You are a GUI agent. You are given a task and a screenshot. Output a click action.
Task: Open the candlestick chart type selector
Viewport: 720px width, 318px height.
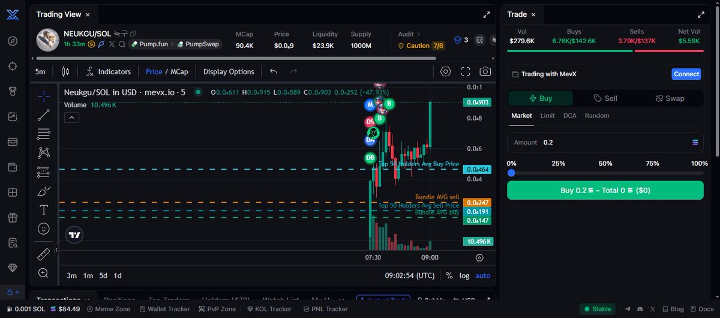click(65, 71)
